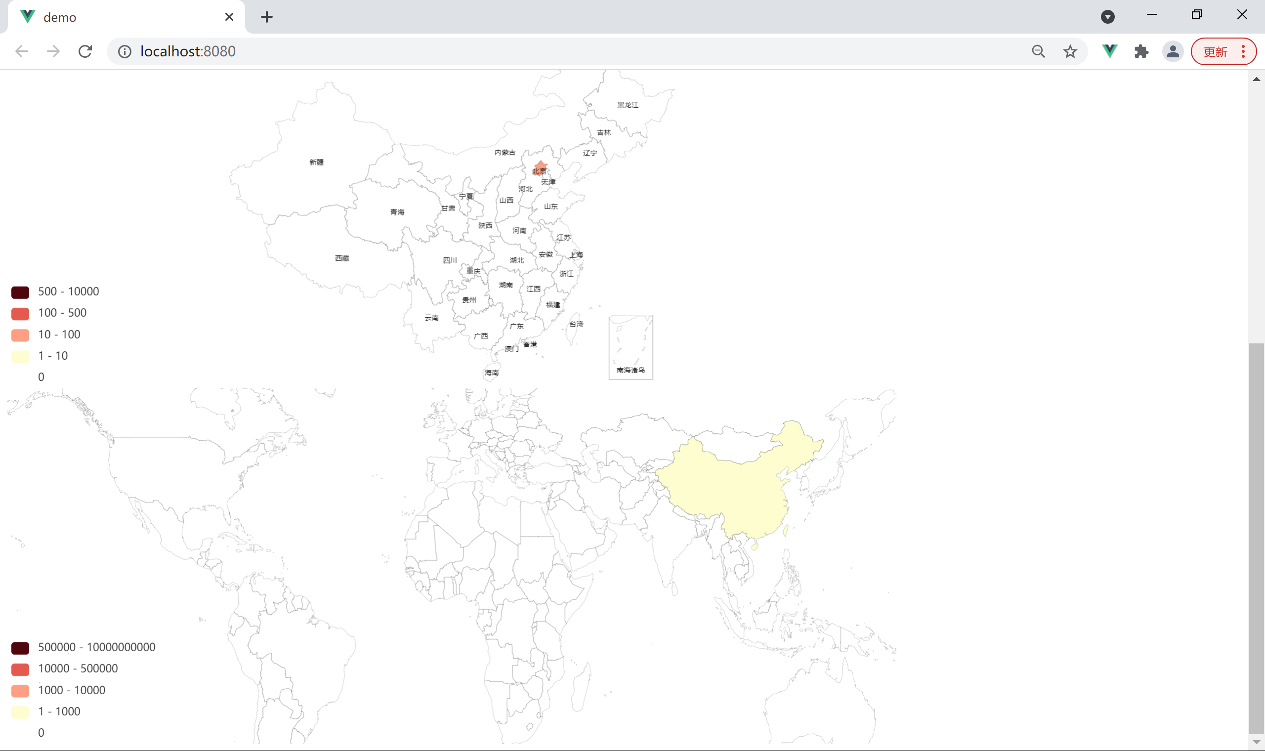1265x751 pixels.
Task: Open the extensions puzzle icon
Action: (x=1141, y=51)
